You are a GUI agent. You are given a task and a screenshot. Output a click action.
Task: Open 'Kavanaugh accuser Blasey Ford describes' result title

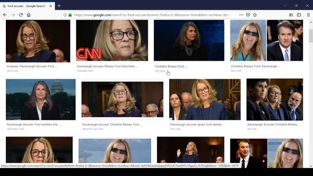pyautogui.click(x=108, y=66)
